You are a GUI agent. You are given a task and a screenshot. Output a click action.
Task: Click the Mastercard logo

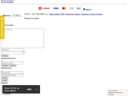point(64,8)
